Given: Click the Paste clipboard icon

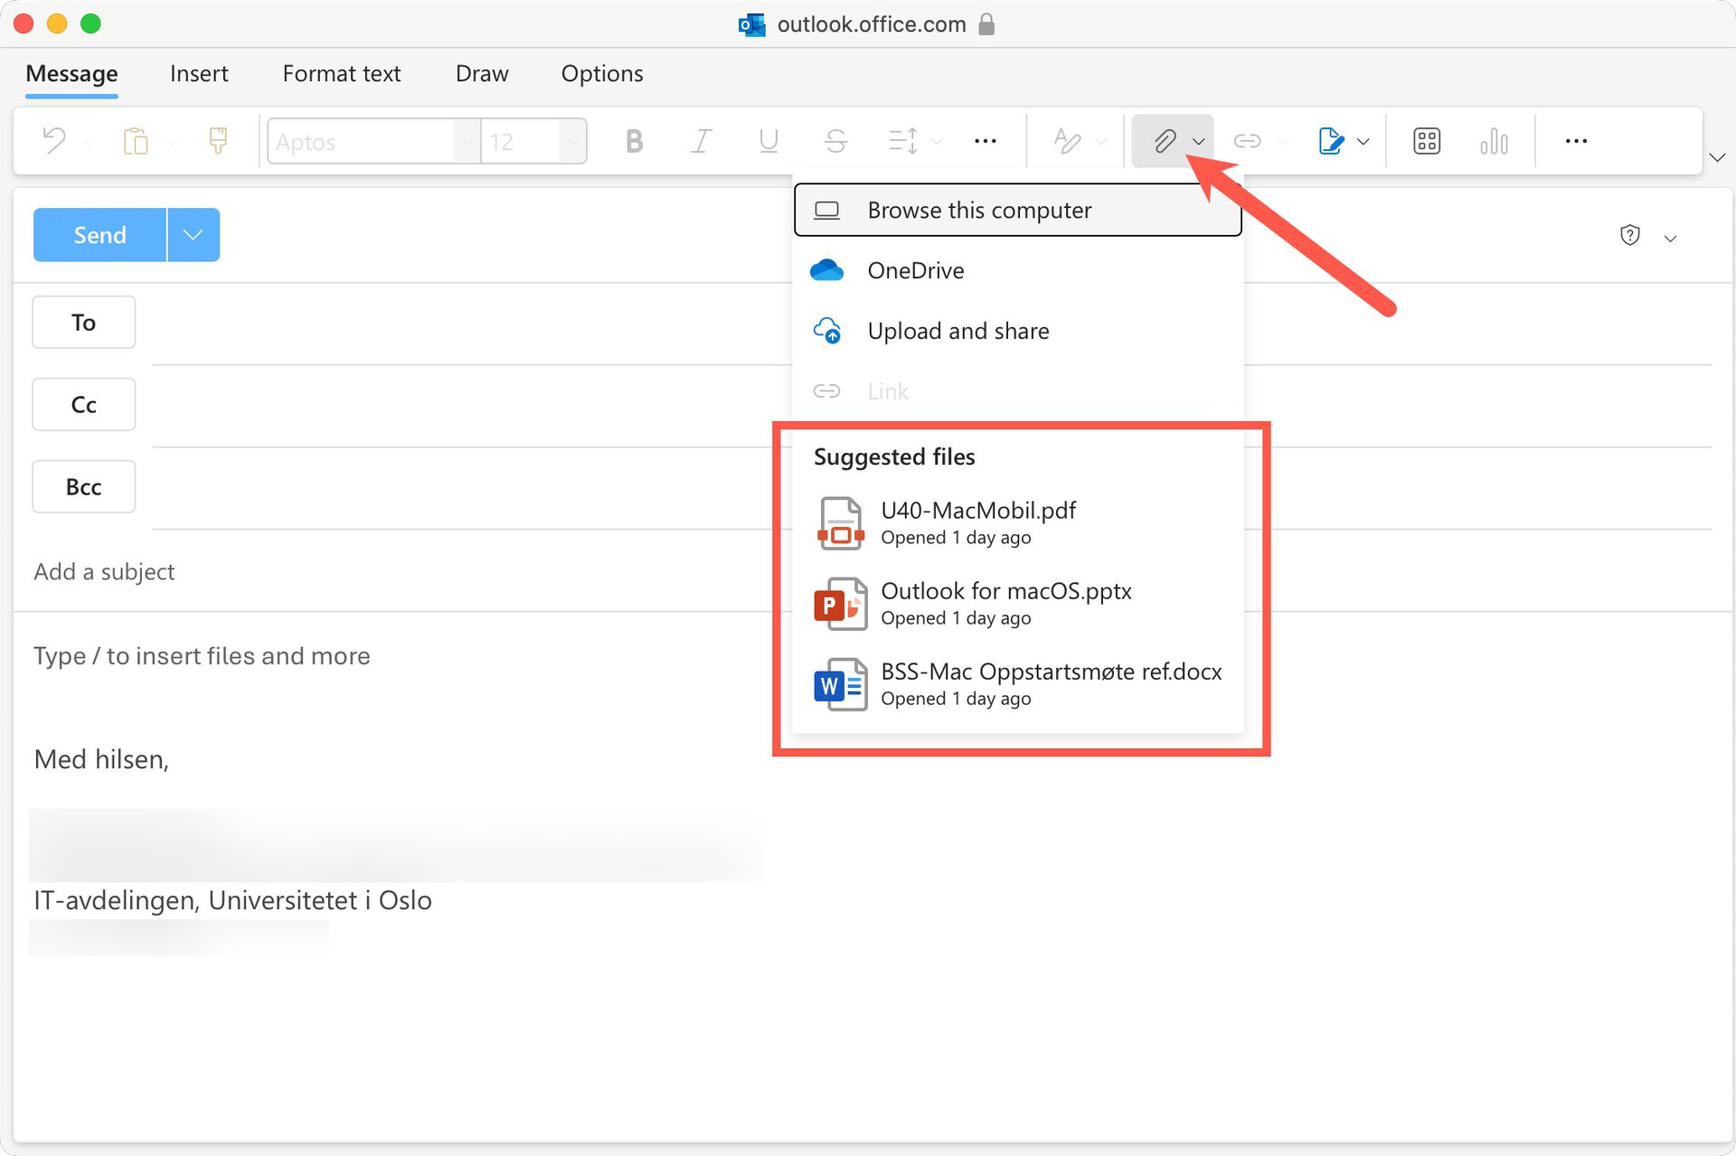Looking at the screenshot, I should click(x=136, y=141).
